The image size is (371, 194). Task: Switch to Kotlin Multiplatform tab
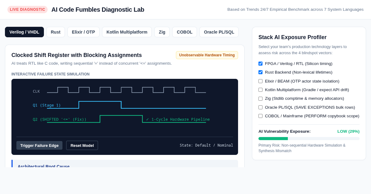click(127, 32)
